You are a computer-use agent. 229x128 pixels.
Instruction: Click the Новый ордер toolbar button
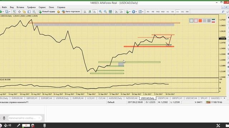point(47,12)
